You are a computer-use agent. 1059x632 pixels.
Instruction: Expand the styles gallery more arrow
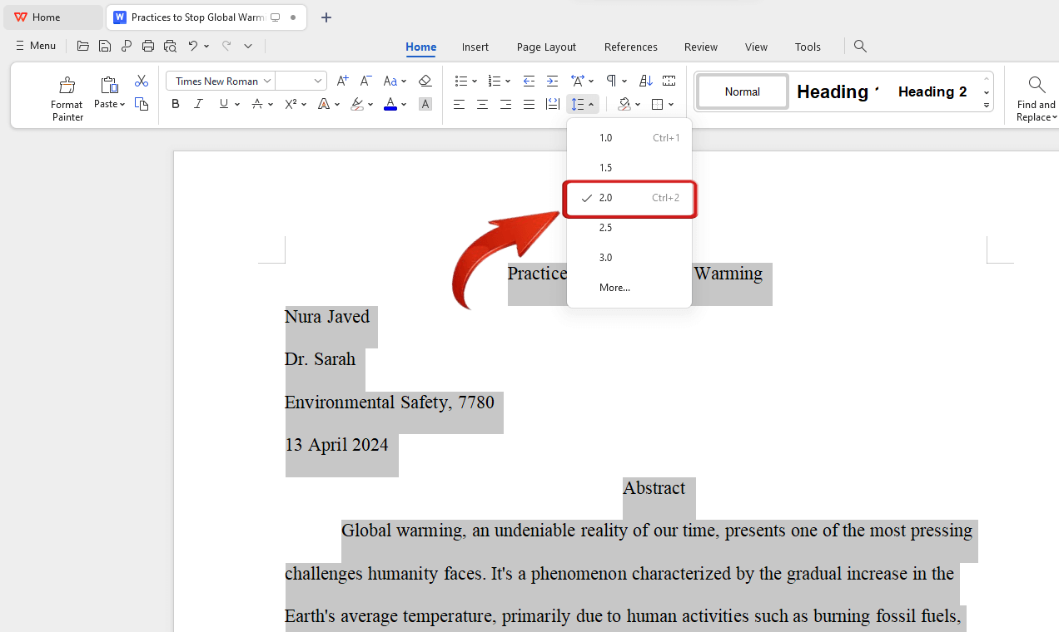(987, 106)
